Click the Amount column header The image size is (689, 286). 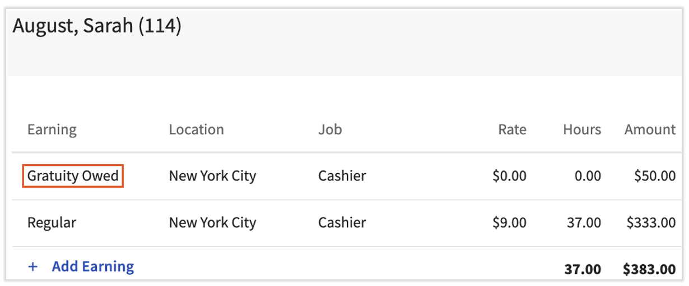[x=650, y=130]
